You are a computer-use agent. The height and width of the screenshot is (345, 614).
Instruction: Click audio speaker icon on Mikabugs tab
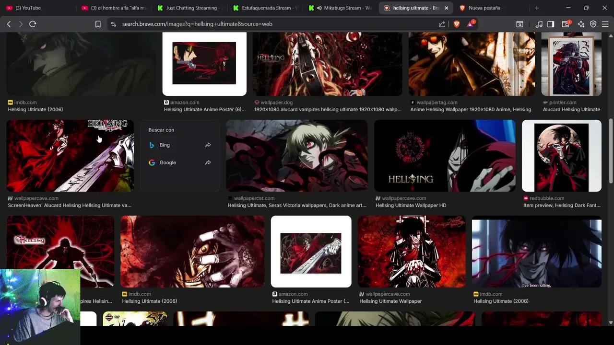click(x=319, y=8)
